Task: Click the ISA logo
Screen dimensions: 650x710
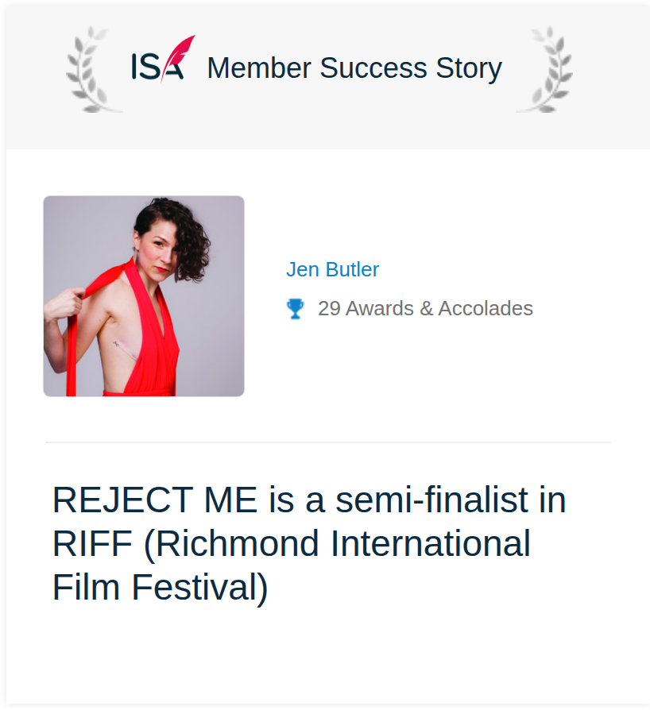Action: click(x=164, y=59)
